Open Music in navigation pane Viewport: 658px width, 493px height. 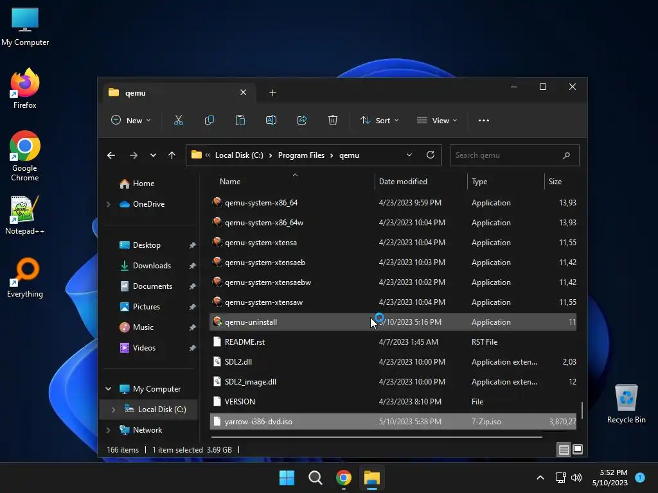coord(143,327)
